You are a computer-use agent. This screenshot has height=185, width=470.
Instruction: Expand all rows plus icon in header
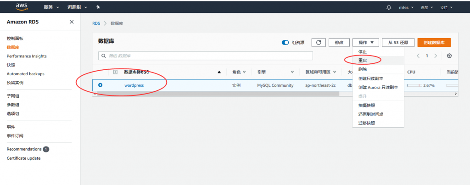tap(115, 72)
